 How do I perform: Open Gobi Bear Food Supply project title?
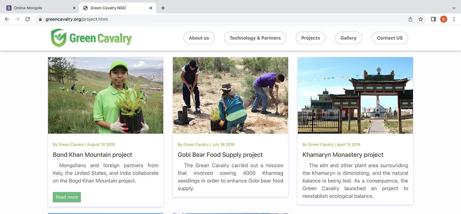pos(220,155)
